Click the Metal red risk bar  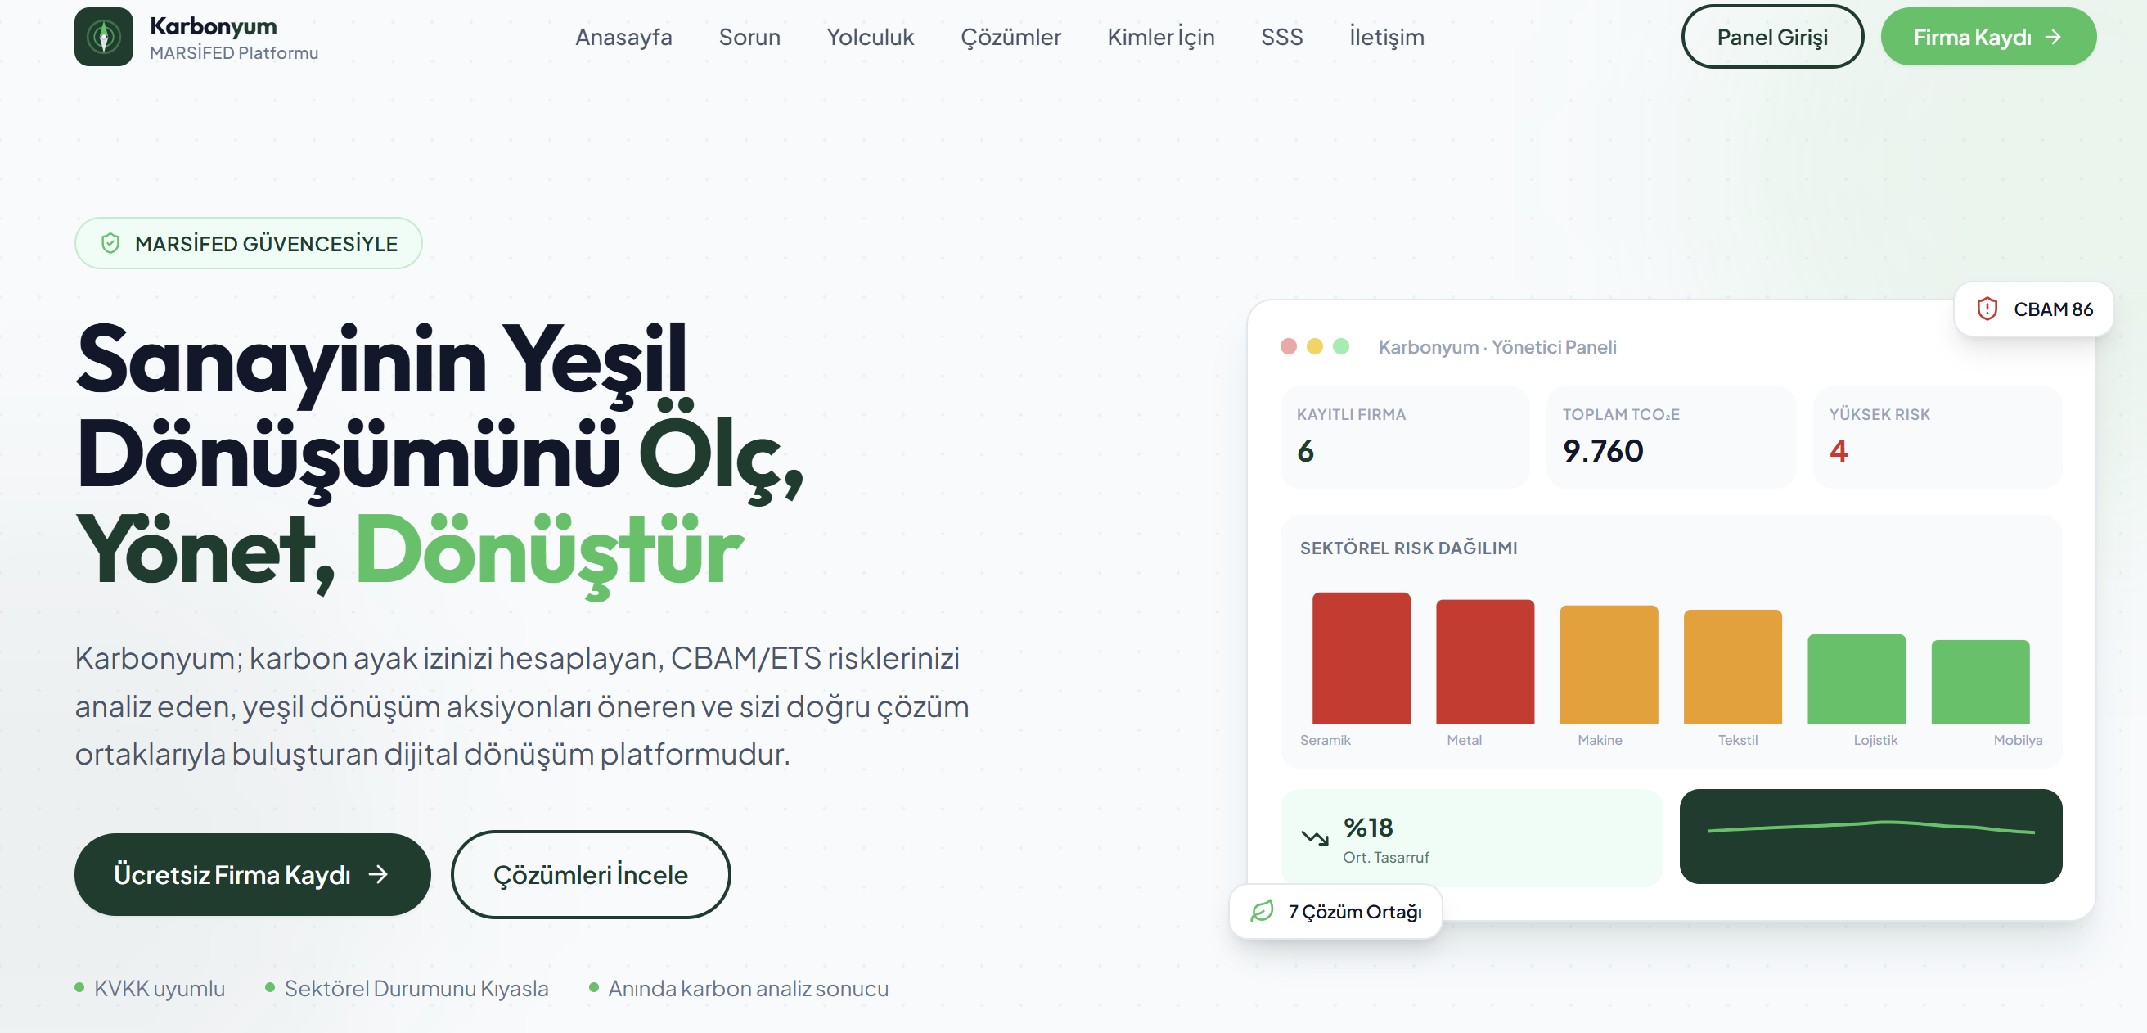[1484, 661]
